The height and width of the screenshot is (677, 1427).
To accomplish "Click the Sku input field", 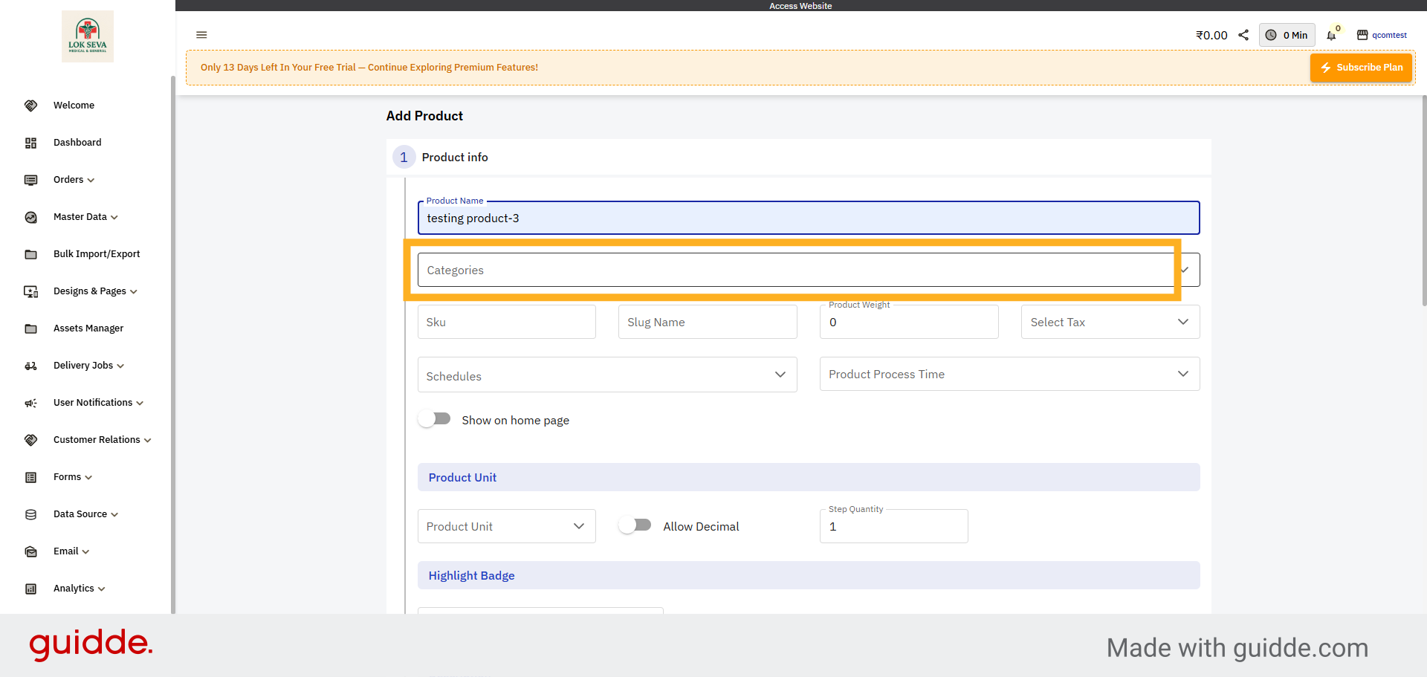I will click(506, 322).
